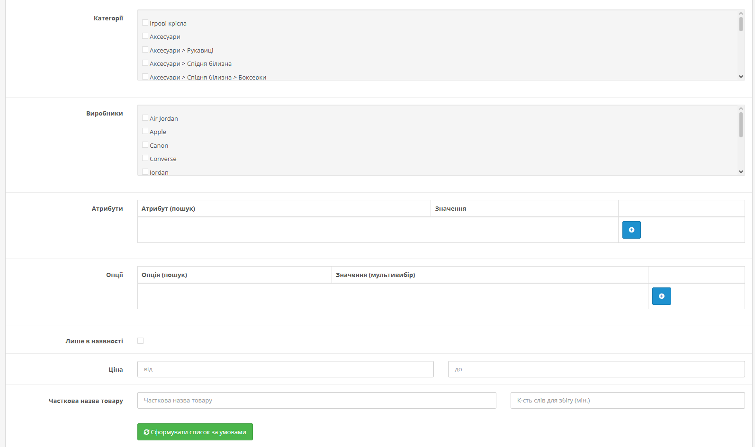Tick the Аксесуари category checkbox
This screenshot has height=447, width=755.
145,36
